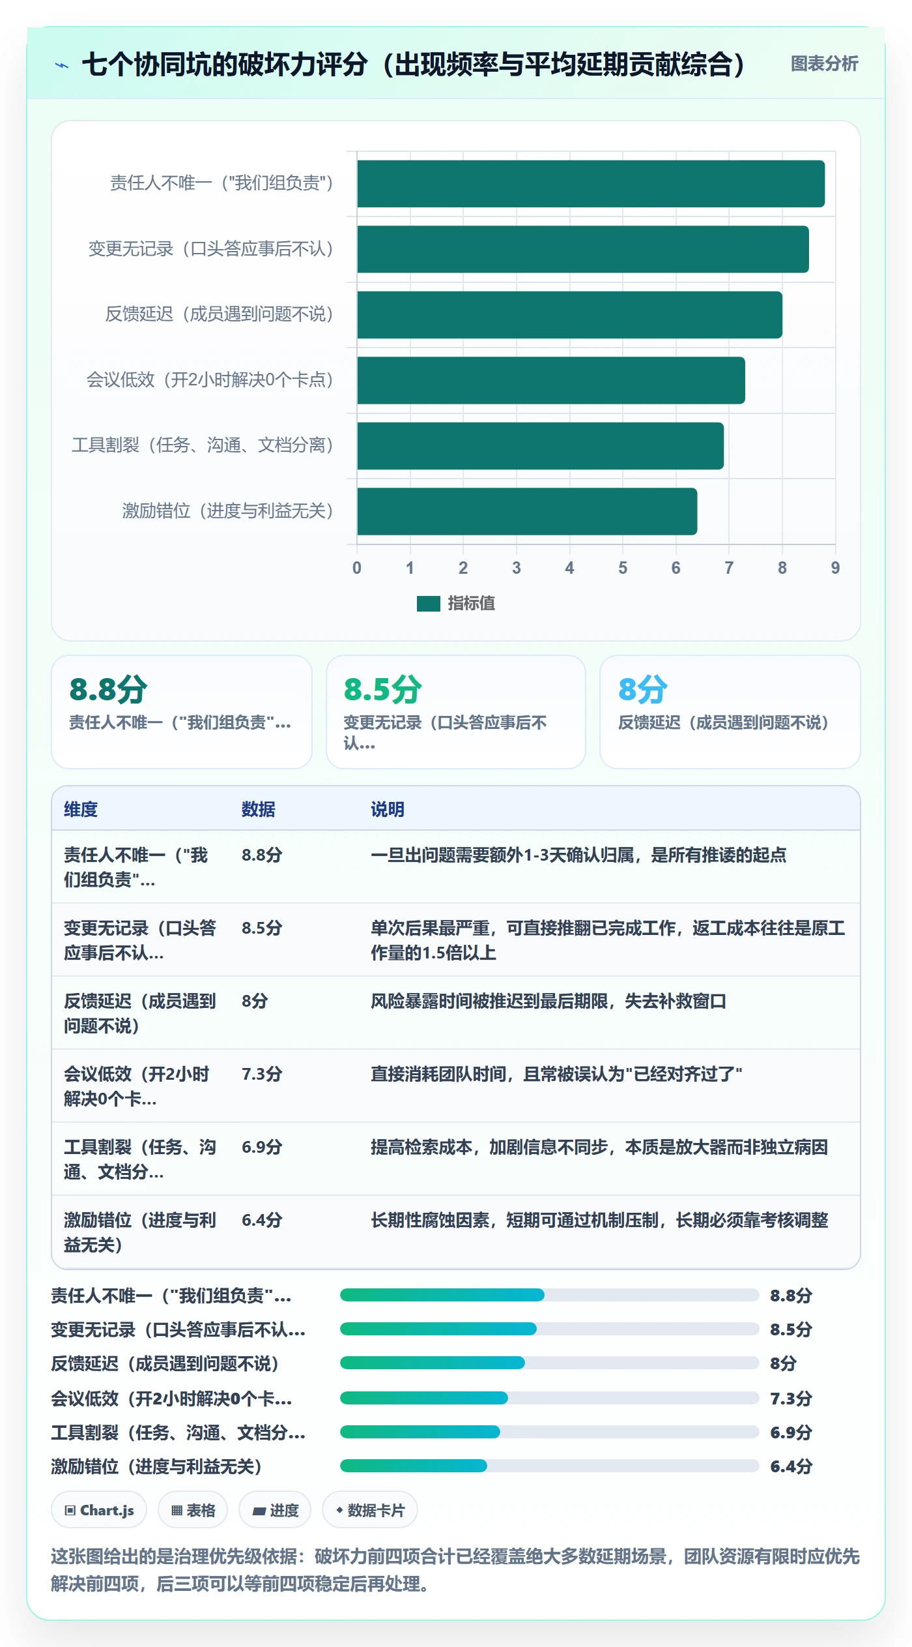Select the Chart.js tag chip

tap(99, 1510)
